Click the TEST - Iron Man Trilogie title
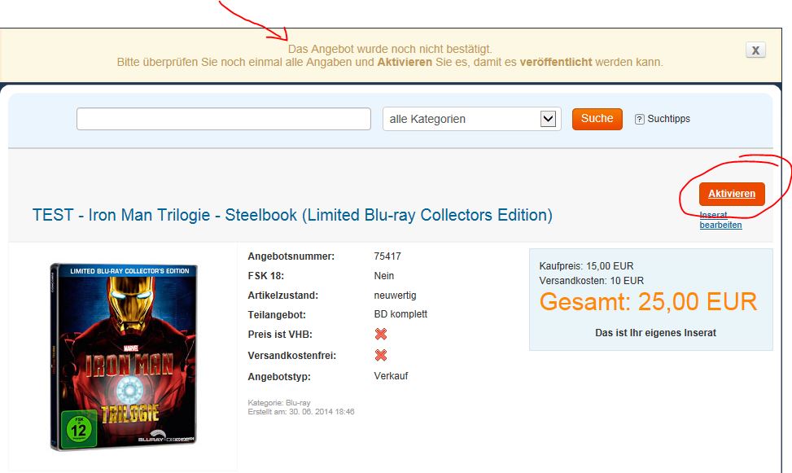This screenshot has height=473, width=792. pos(292,215)
